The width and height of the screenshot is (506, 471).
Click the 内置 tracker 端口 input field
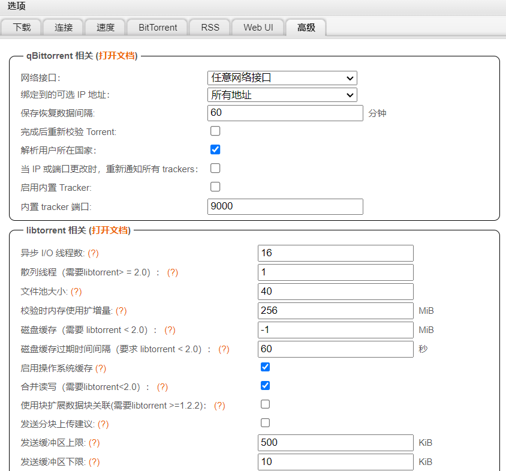click(x=285, y=206)
